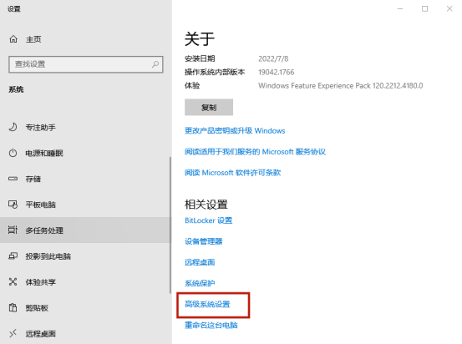Click the Home icon beside 主页
Image resolution: width=462 pixels, height=344 pixels.
pyautogui.click(x=13, y=39)
